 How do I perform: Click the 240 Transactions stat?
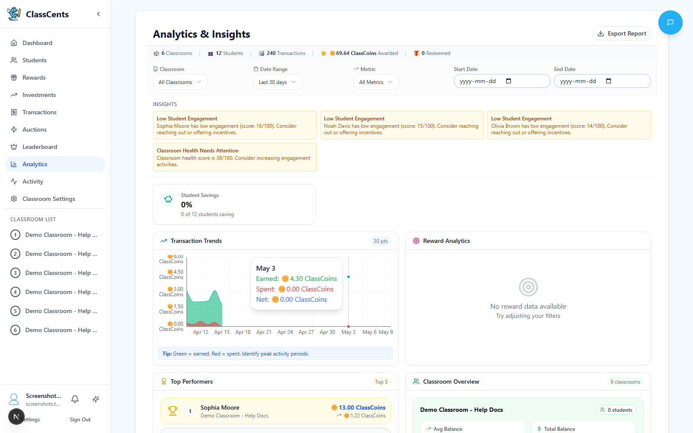pyautogui.click(x=282, y=53)
